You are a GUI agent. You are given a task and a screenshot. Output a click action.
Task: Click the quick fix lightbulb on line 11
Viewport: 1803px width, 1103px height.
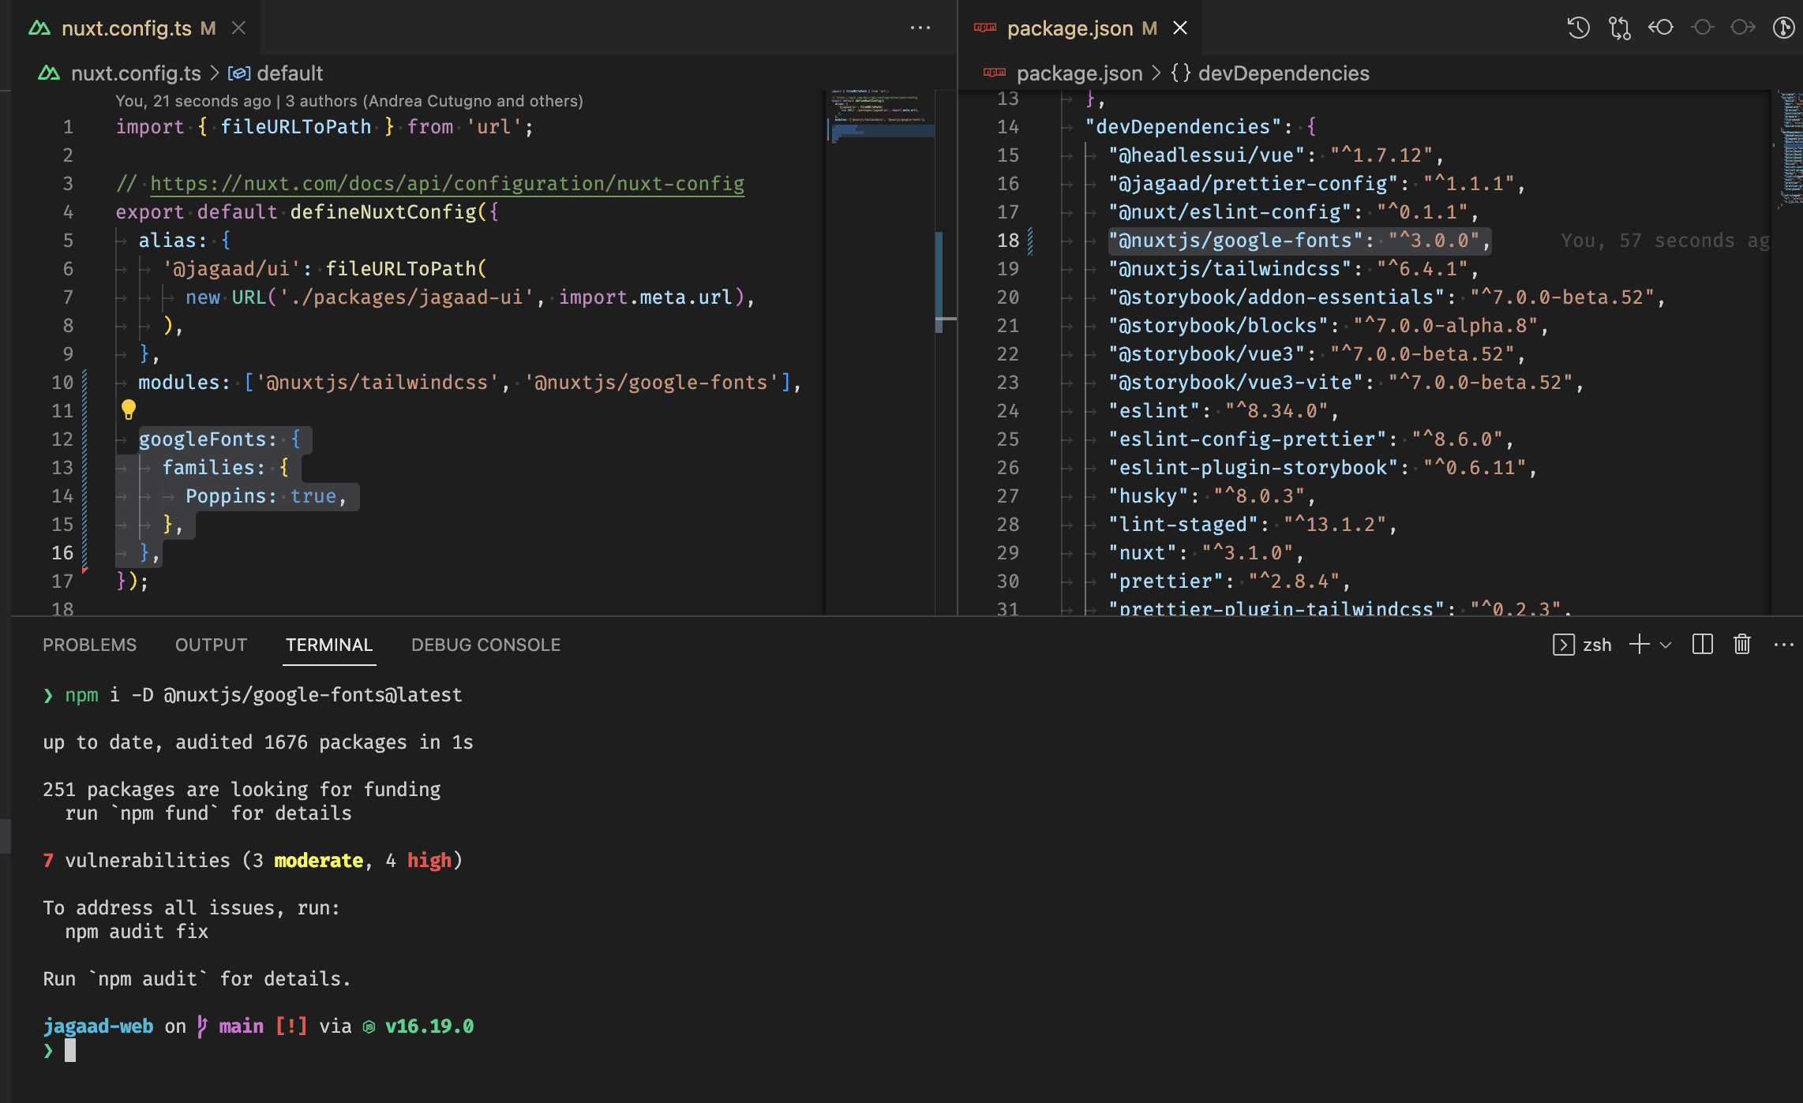coord(129,409)
